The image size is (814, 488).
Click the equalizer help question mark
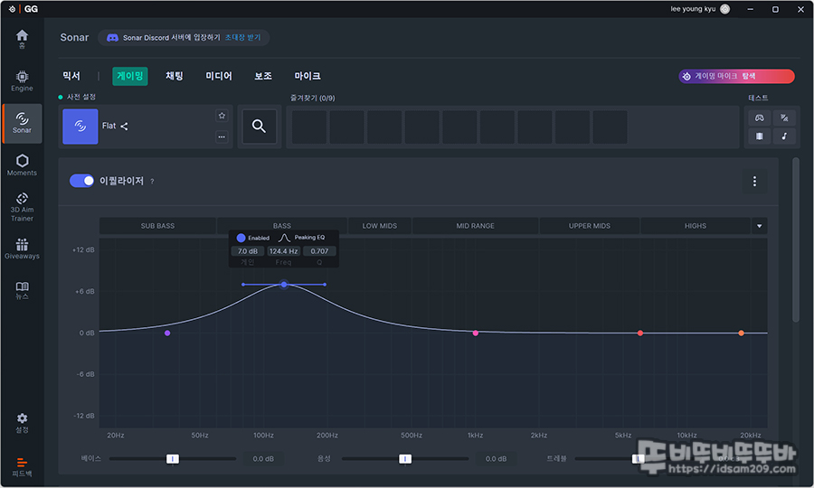[x=152, y=182]
